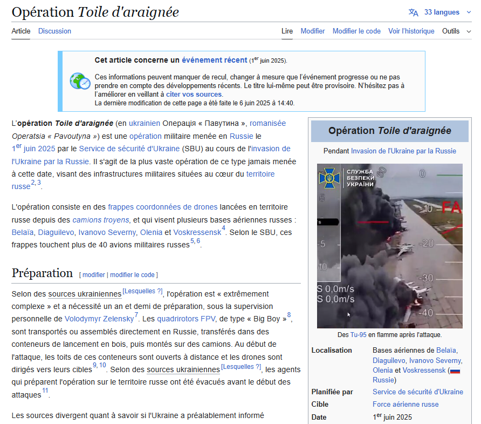This screenshot has height=424, width=481.
Task: Open Service de sécurité d'Ukraine intro link
Action: point(129,149)
